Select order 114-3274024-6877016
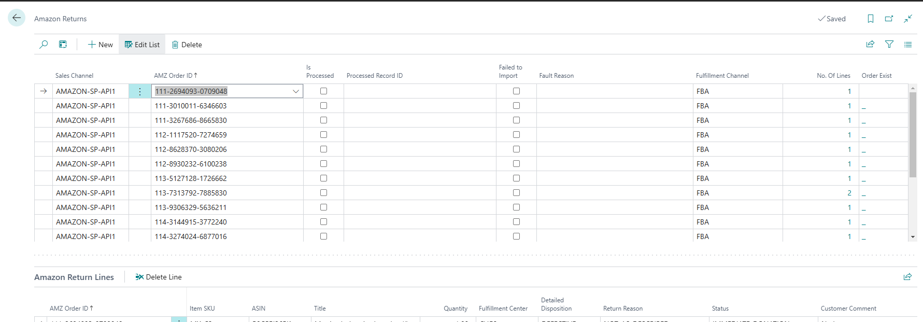This screenshot has height=322, width=923. coord(191,236)
